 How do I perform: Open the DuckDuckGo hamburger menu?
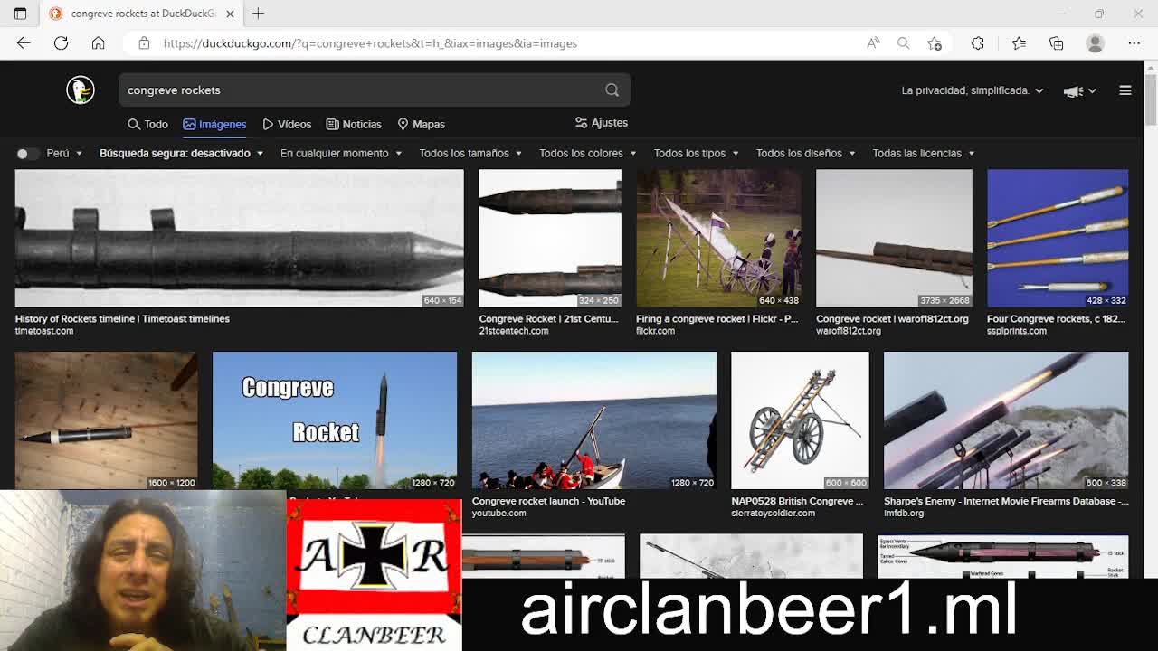click(1125, 90)
